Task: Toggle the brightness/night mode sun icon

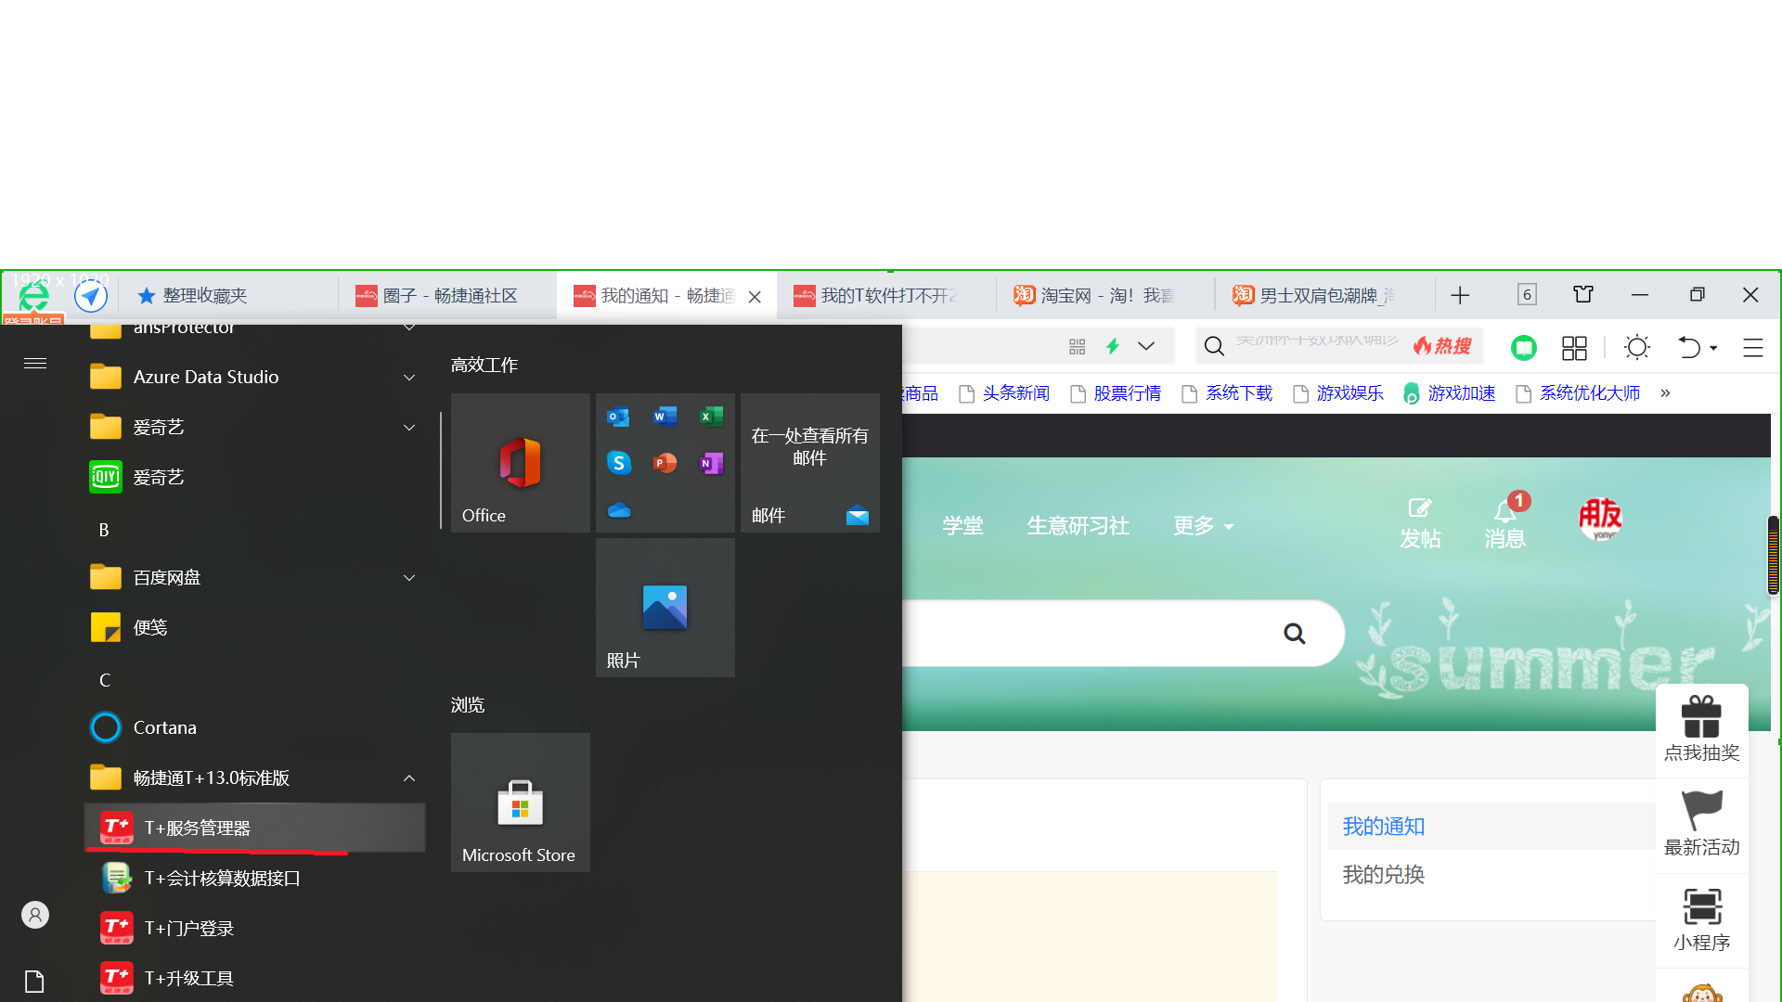Action: point(1637,348)
